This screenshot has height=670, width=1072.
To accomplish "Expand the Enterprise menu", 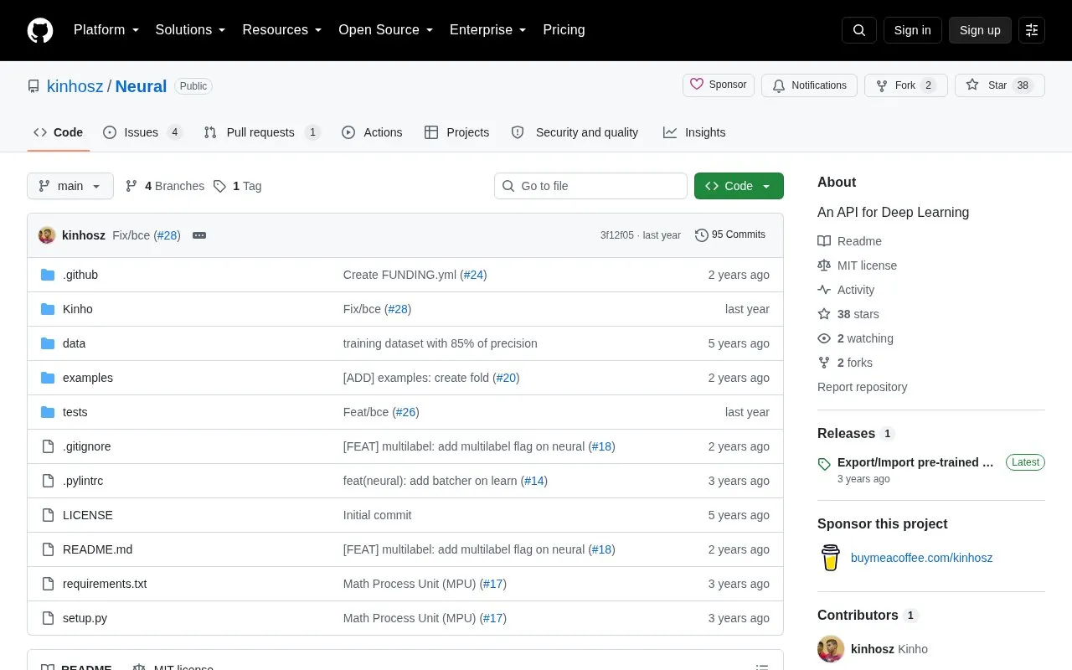I will click(x=488, y=30).
